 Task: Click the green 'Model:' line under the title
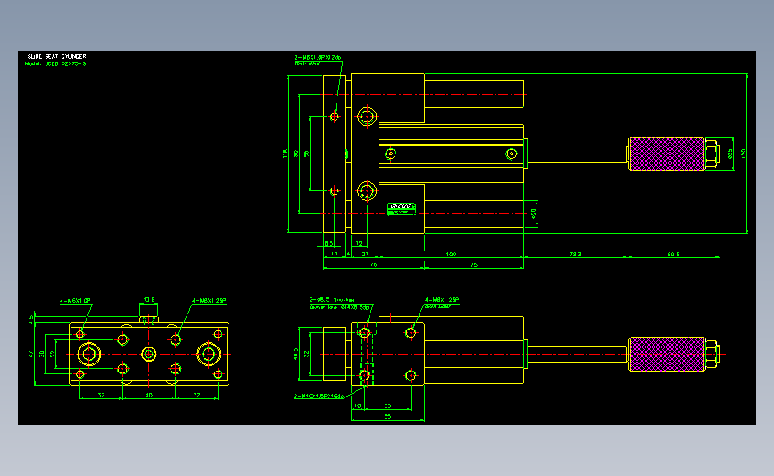tap(55, 63)
